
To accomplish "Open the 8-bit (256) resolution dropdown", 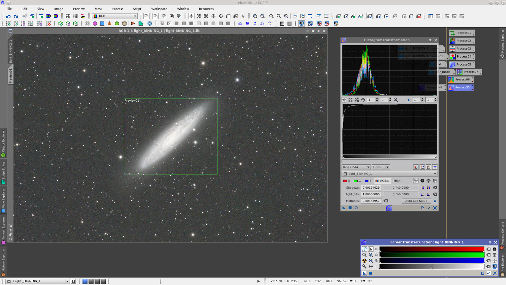I will [356, 167].
